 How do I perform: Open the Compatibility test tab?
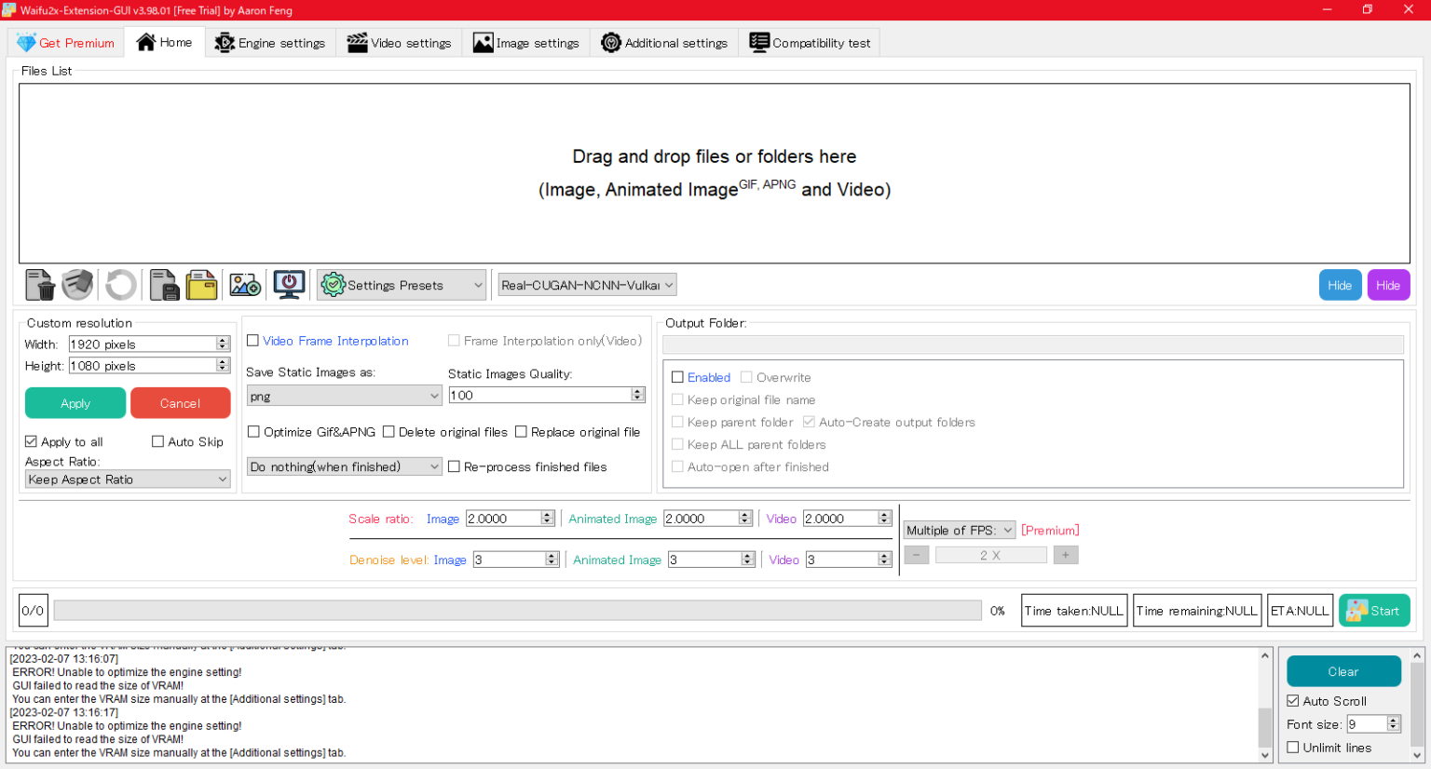point(810,43)
